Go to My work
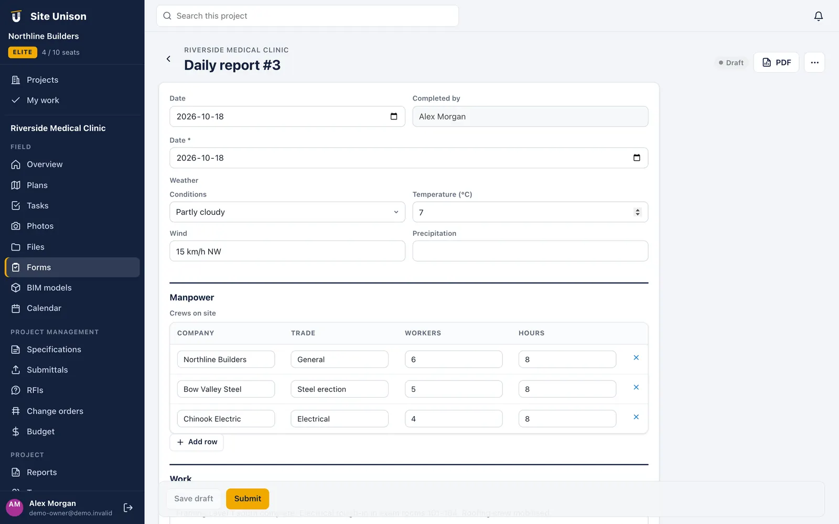Screen dimensions: 839x524 [x=72, y=100]
